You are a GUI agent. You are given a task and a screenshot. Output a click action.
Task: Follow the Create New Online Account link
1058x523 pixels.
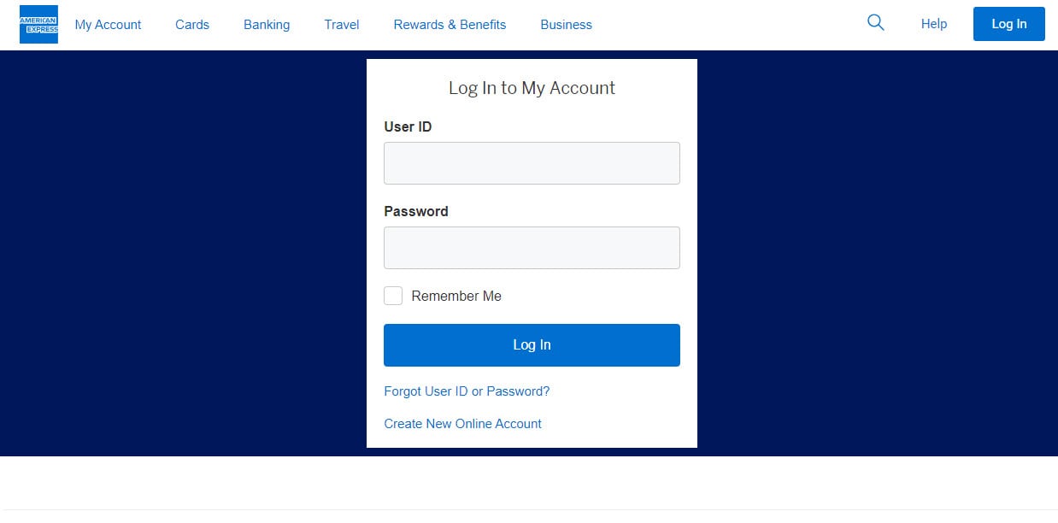click(462, 424)
